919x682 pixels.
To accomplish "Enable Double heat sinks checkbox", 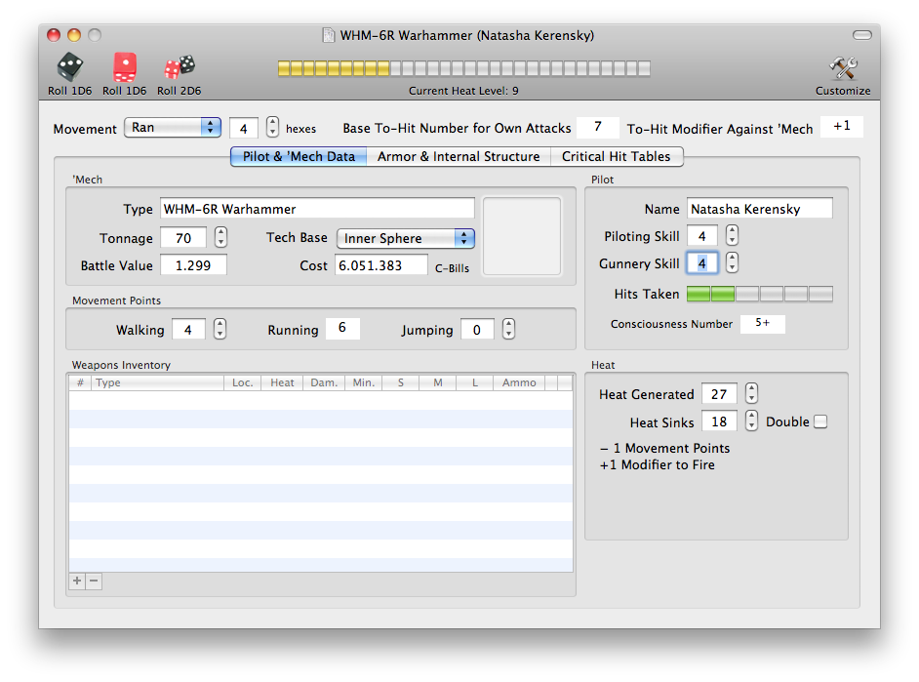I will [820, 421].
